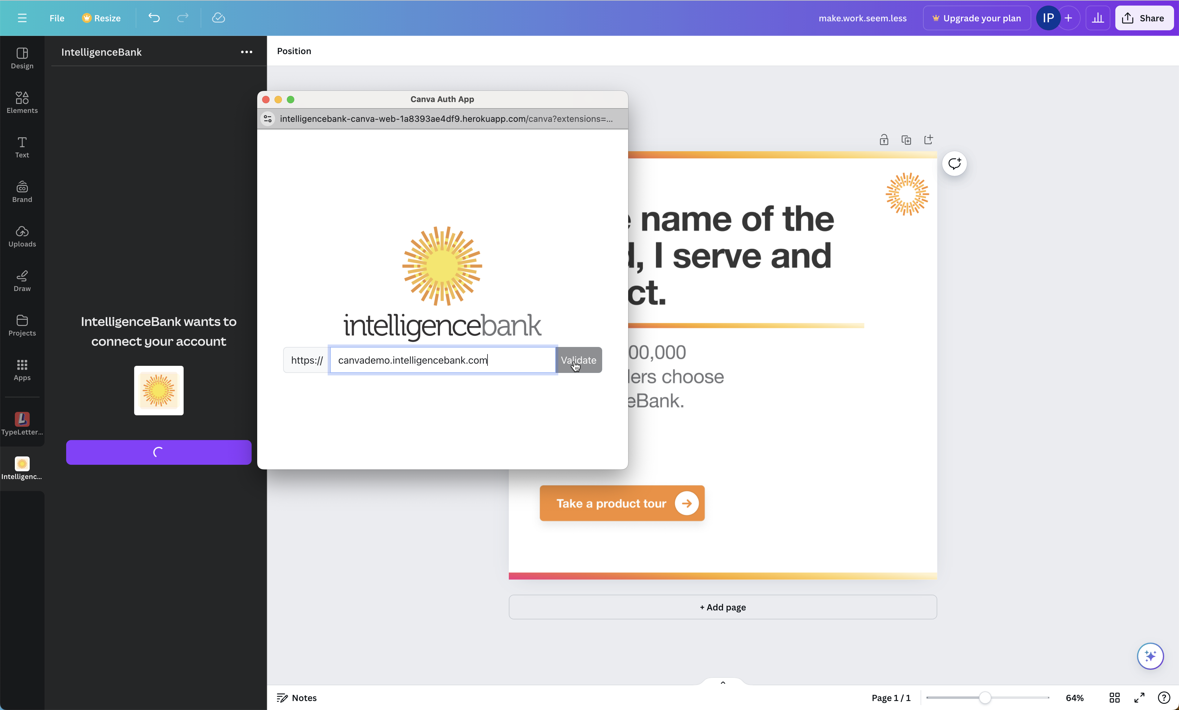Click the cloud save status icon
This screenshot has height=710, width=1179.
pos(219,18)
